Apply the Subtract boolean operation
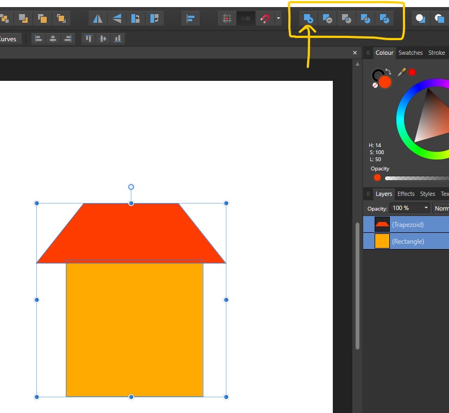The height and width of the screenshot is (413, 449). tap(327, 19)
